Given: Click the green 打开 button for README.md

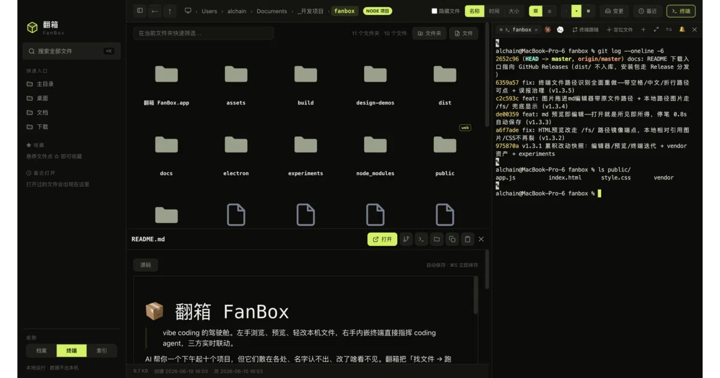Looking at the screenshot, I should click(x=382, y=239).
